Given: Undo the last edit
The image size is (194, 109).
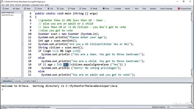Looking at the screenshot, I should (83, 8).
